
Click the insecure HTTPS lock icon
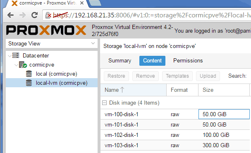[48, 15]
